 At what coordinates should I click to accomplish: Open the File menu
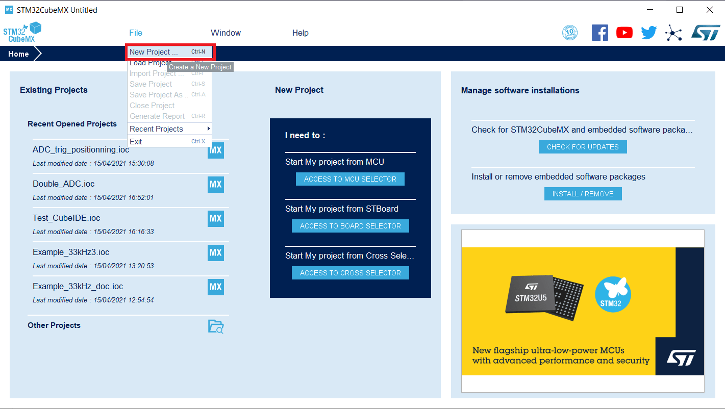(136, 33)
